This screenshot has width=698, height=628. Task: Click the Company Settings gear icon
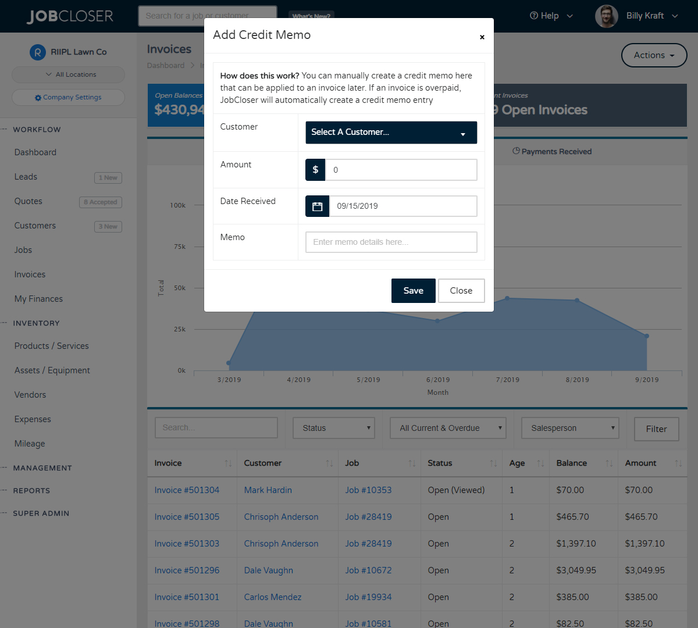pyautogui.click(x=38, y=97)
